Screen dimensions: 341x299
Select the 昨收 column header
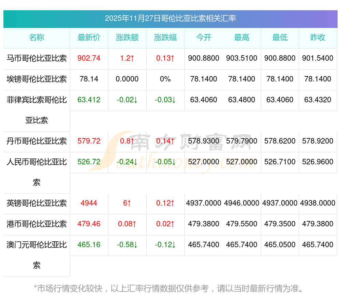coord(318,38)
